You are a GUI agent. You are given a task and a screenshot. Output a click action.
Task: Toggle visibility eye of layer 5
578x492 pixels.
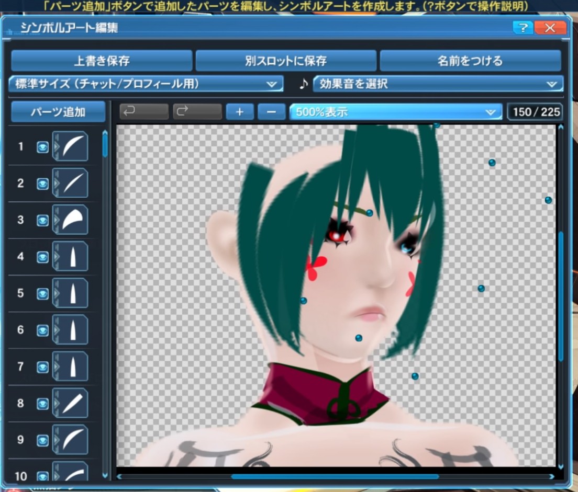[43, 294]
